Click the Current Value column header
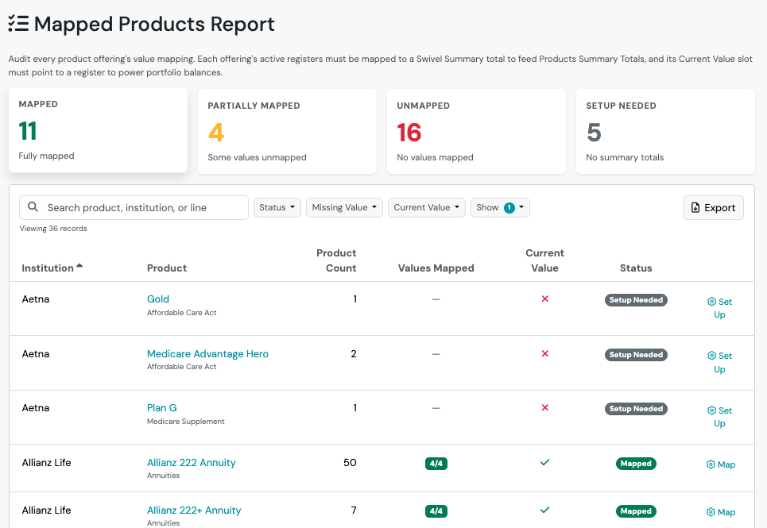The height and width of the screenshot is (528, 767). (544, 260)
